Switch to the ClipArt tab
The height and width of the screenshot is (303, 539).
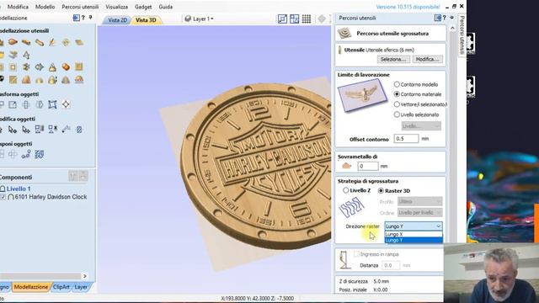click(61, 287)
